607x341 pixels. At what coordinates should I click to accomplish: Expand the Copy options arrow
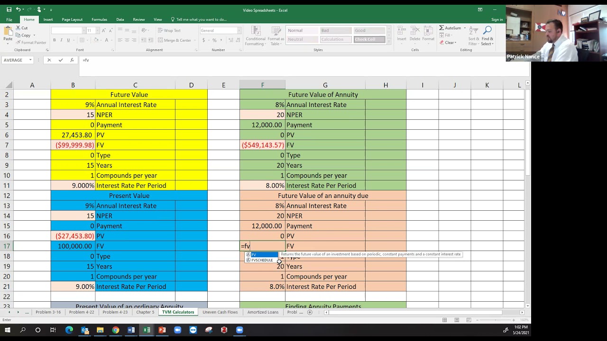pos(34,35)
